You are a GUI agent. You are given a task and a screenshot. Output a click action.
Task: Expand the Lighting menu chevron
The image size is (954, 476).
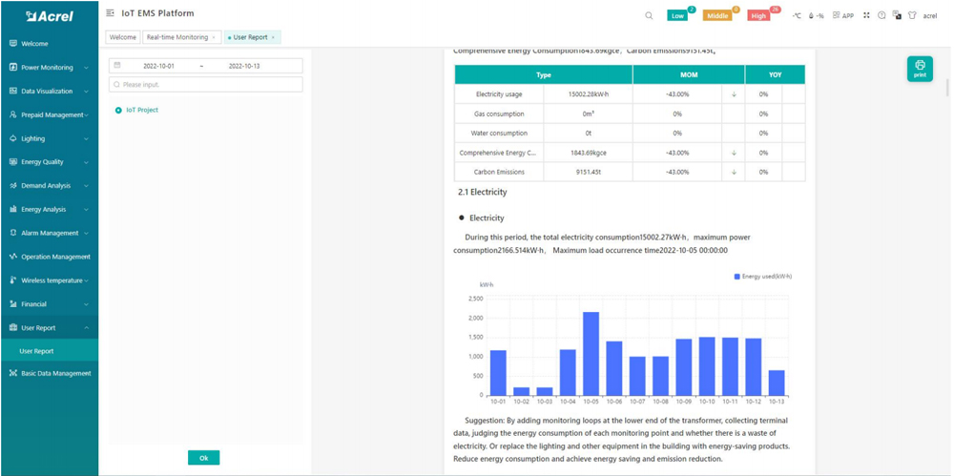tap(87, 138)
